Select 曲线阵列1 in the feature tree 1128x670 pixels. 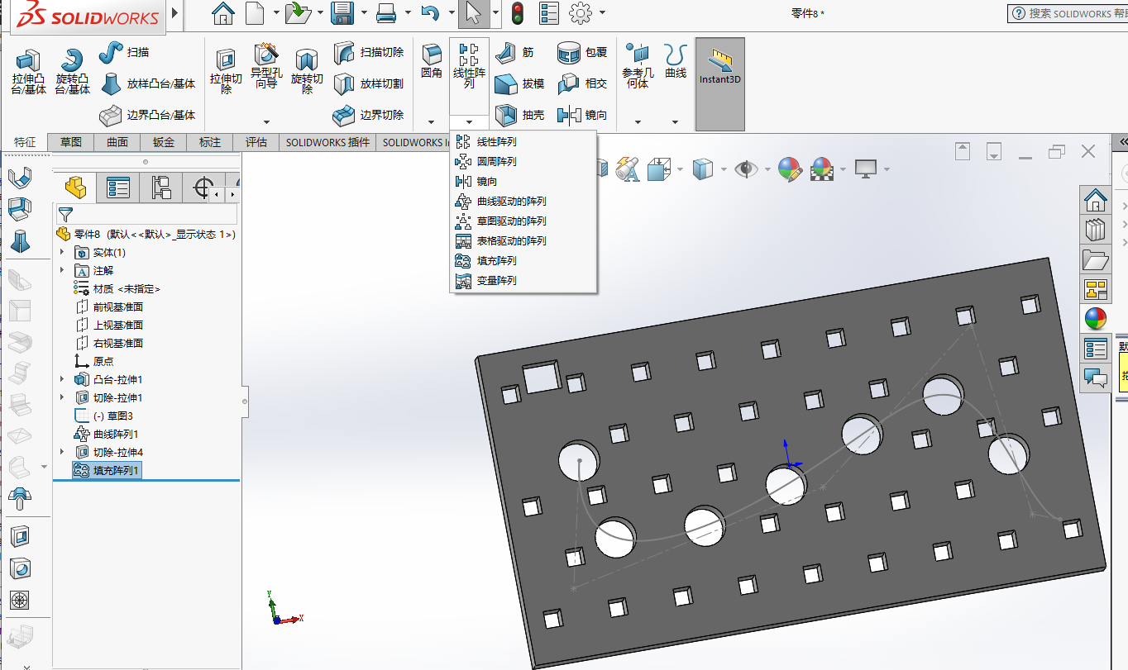point(107,434)
